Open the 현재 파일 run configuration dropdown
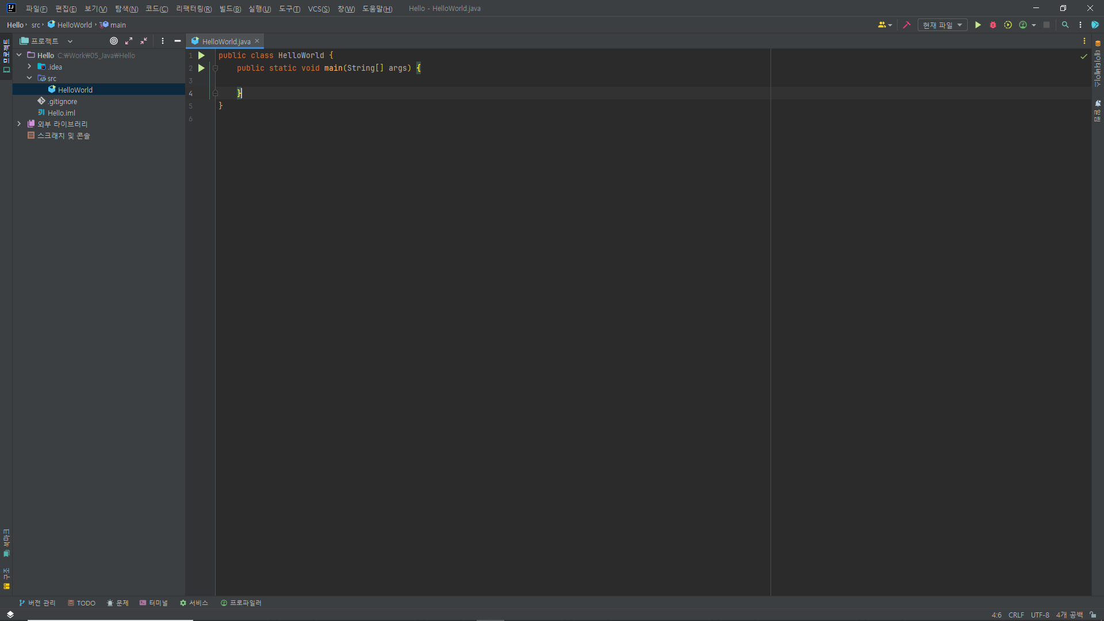Image resolution: width=1104 pixels, height=621 pixels. coord(942,25)
